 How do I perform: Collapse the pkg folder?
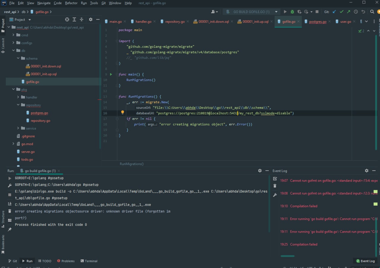coord(13,89)
